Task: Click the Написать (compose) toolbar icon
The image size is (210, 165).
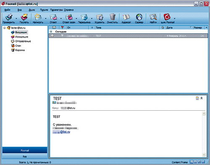Action: (38, 17)
